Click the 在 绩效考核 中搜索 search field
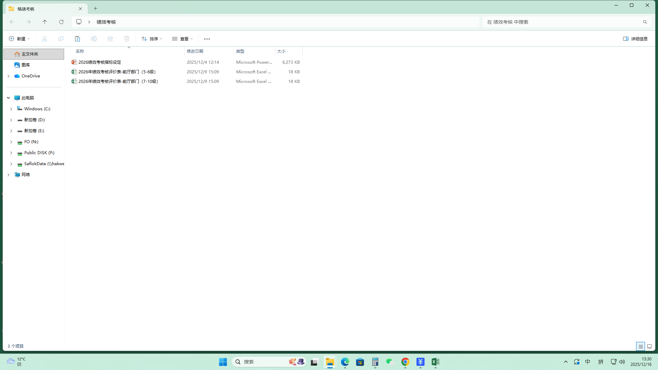This screenshot has height=370, width=658. (562, 22)
